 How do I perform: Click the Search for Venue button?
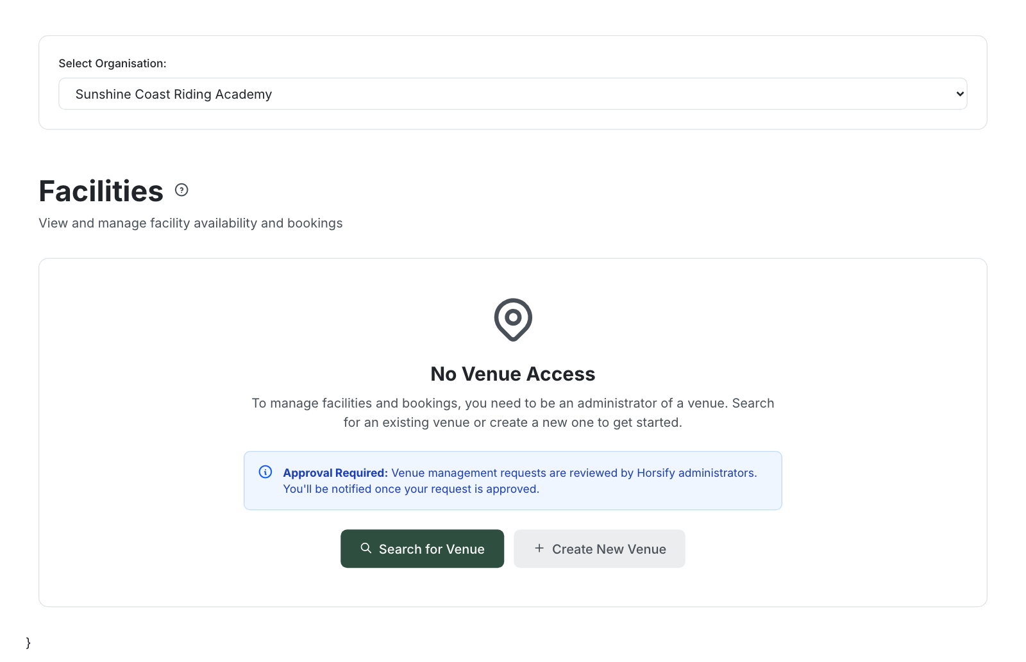422,549
